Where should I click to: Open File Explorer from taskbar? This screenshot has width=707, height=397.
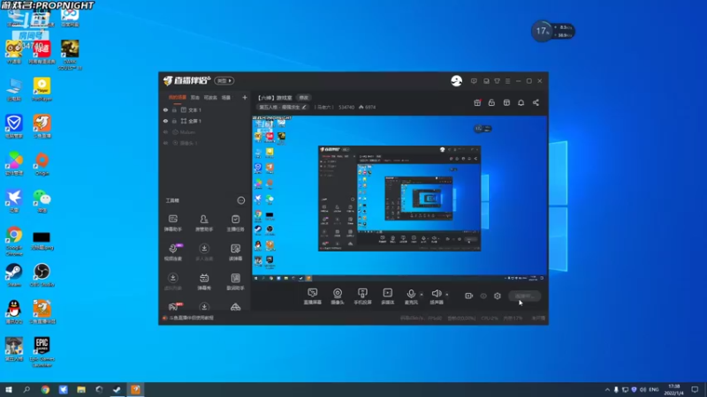(x=81, y=389)
